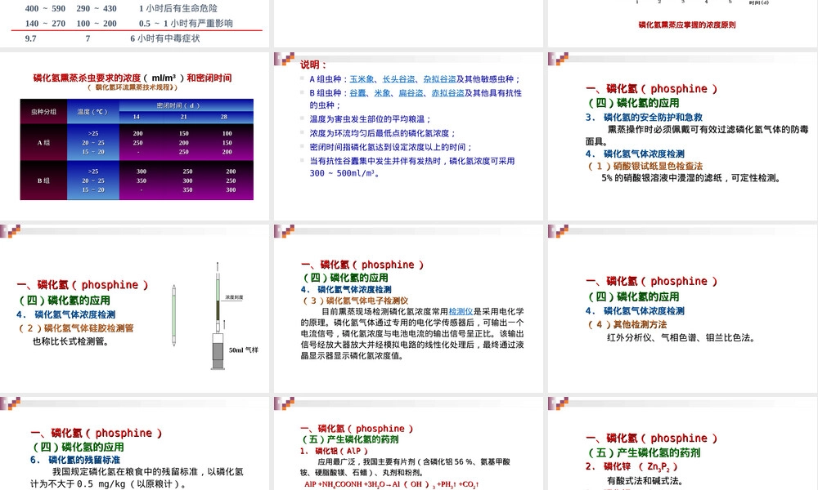Select the 其他检测方法 slide
The height and width of the screenshot is (490, 818).
tap(683, 308)
